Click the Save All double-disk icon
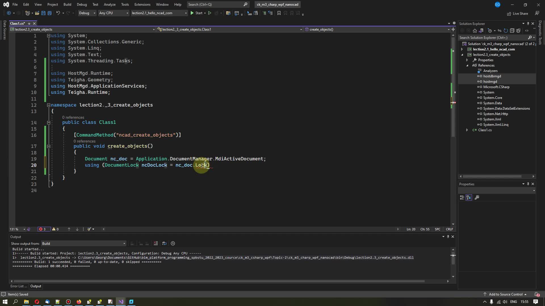This screenshot has height=306, width=545. pos(50,13)
